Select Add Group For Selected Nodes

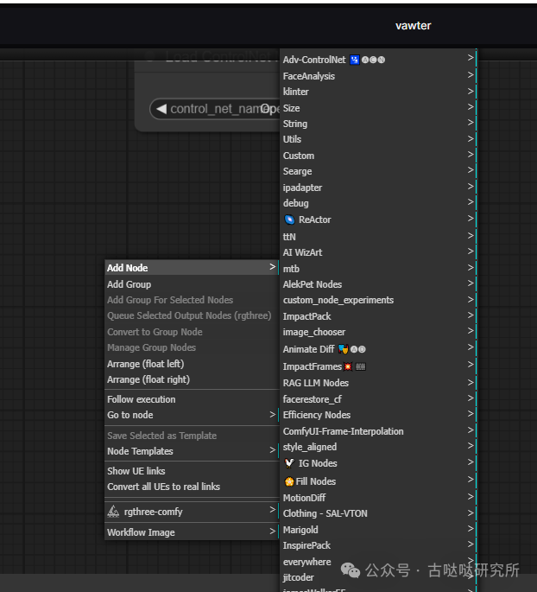coord(192,300)
